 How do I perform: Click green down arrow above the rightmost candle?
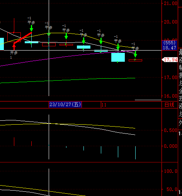[135, 54]
